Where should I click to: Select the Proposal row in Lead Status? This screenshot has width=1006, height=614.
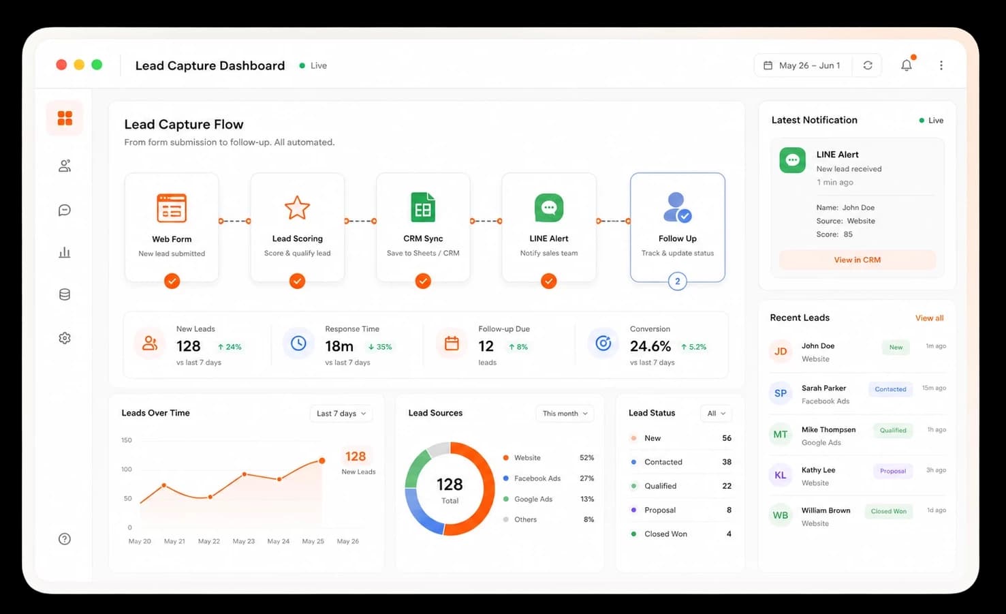[x=680, y=510]
